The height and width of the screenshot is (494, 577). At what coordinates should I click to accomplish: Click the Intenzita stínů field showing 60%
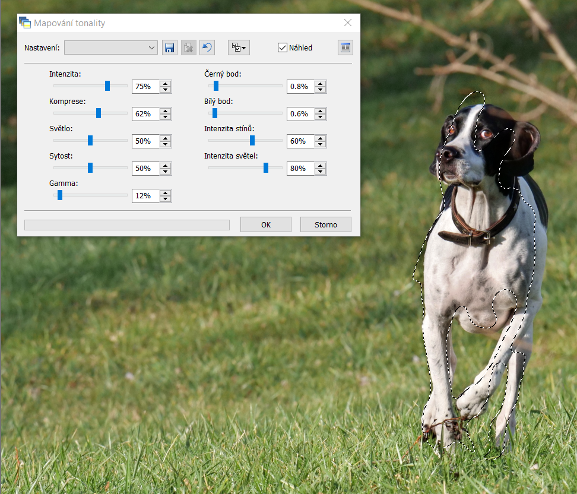[300, 141]
